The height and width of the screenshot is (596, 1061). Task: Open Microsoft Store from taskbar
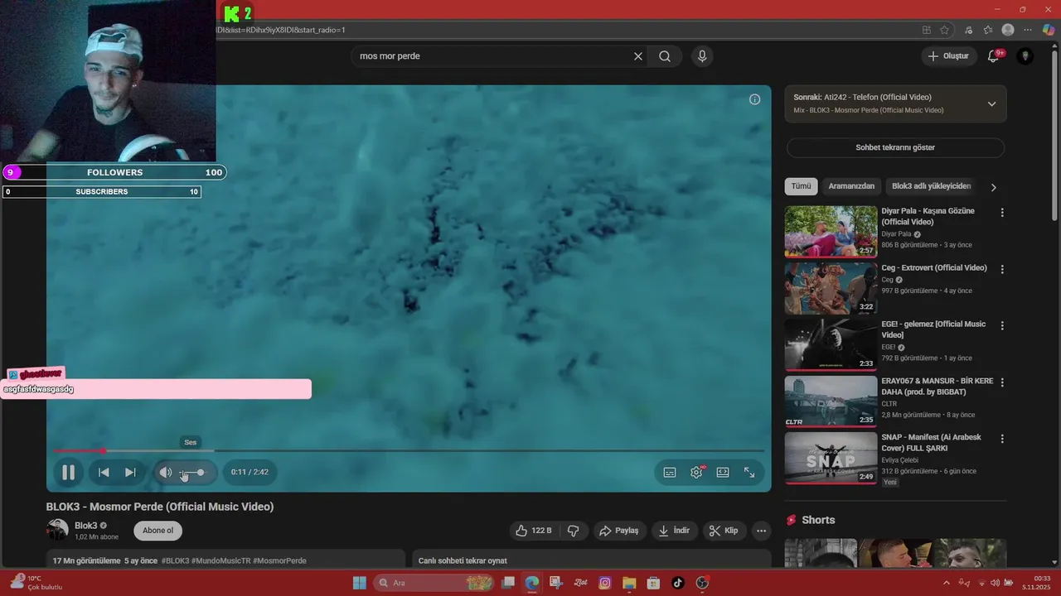coord(653,583)
